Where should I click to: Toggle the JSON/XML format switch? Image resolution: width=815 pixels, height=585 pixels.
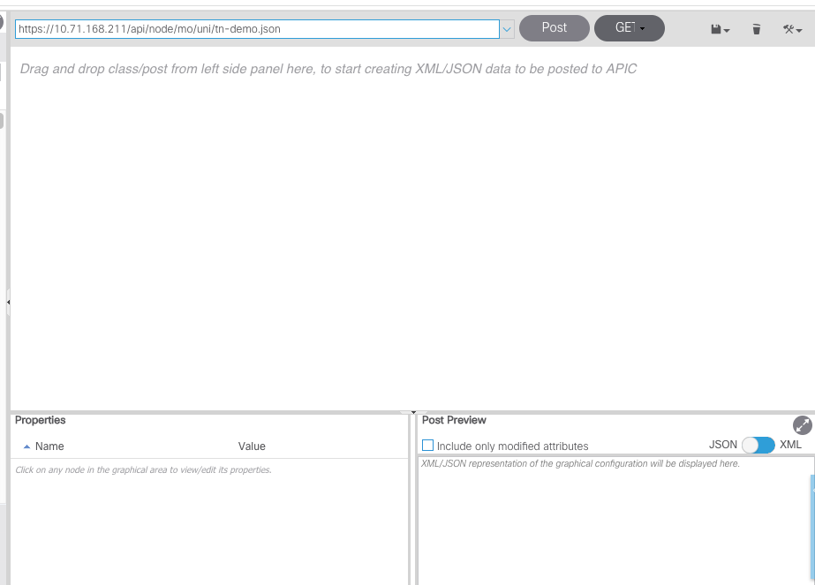coord(758,445)
